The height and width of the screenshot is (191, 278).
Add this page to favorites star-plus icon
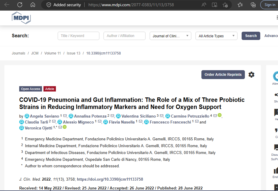click(225, 5)
